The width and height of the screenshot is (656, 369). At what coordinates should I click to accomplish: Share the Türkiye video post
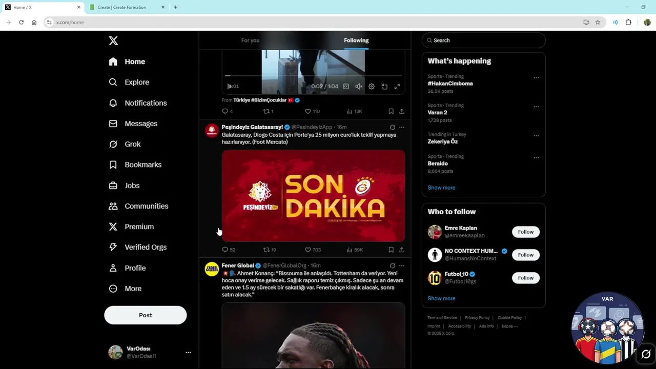pos(402,111)
